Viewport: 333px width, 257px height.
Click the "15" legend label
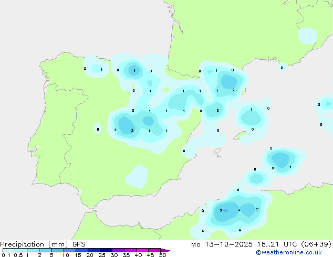[78, 255]
